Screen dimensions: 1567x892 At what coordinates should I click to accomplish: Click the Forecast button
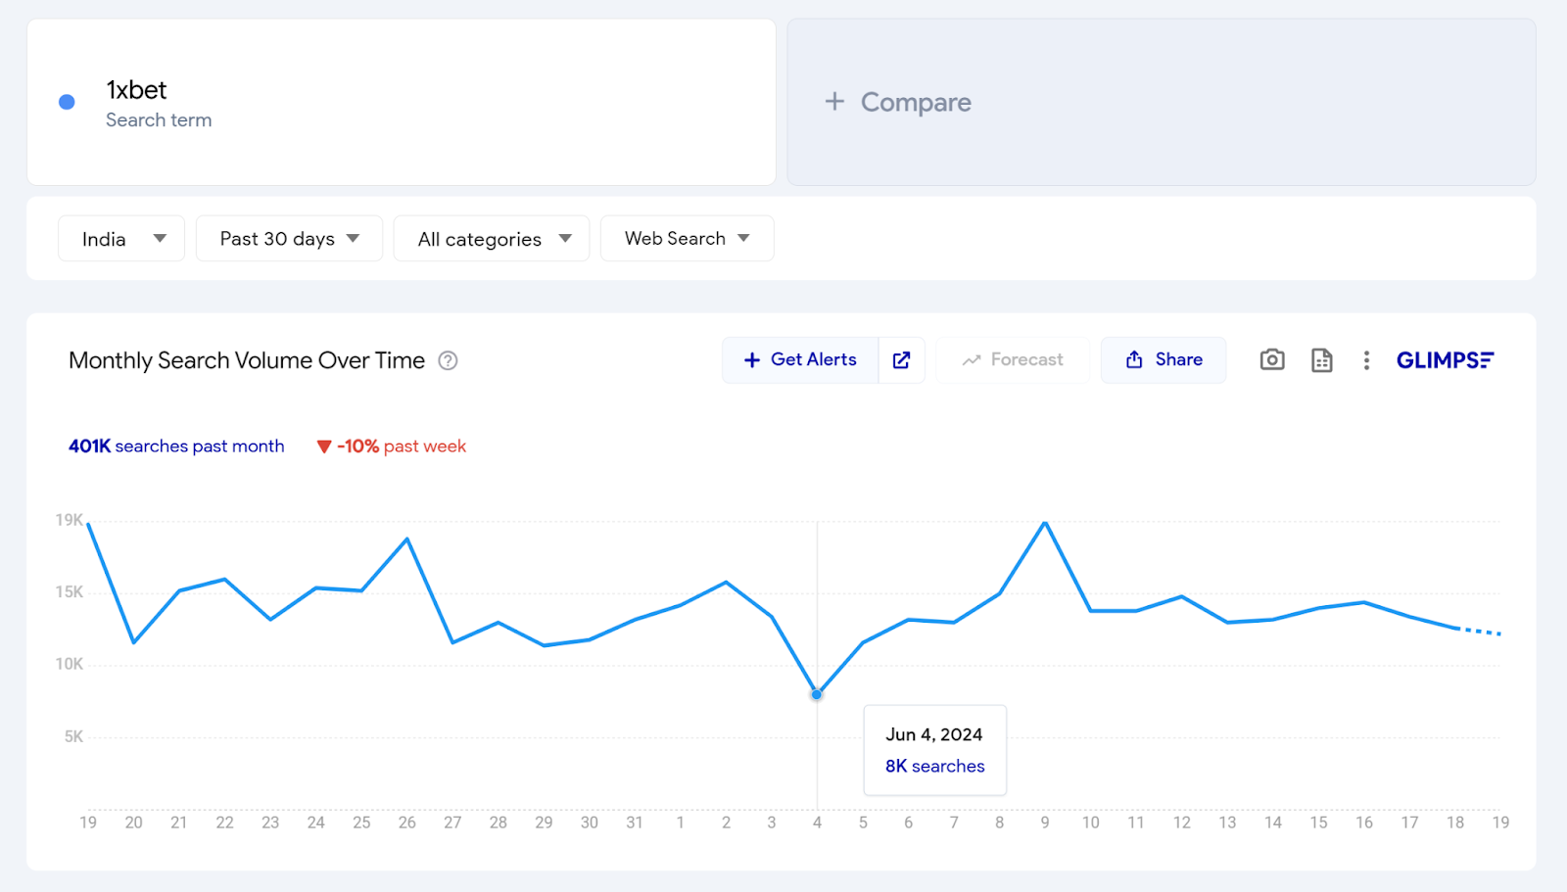[x=1013, y=360]
